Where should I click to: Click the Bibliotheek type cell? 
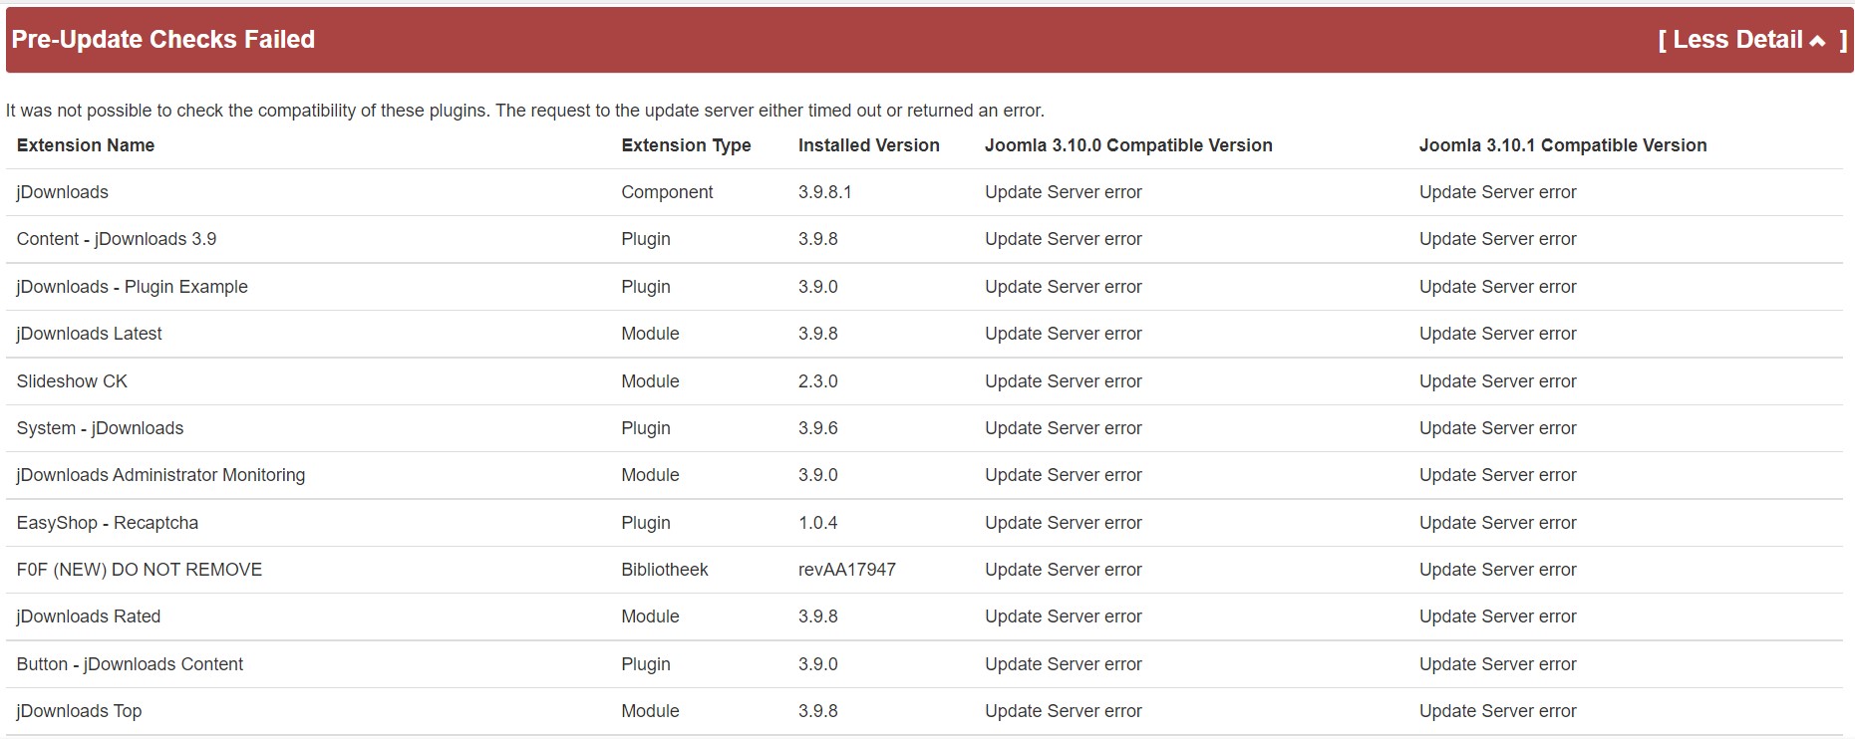tap(665, 570)
